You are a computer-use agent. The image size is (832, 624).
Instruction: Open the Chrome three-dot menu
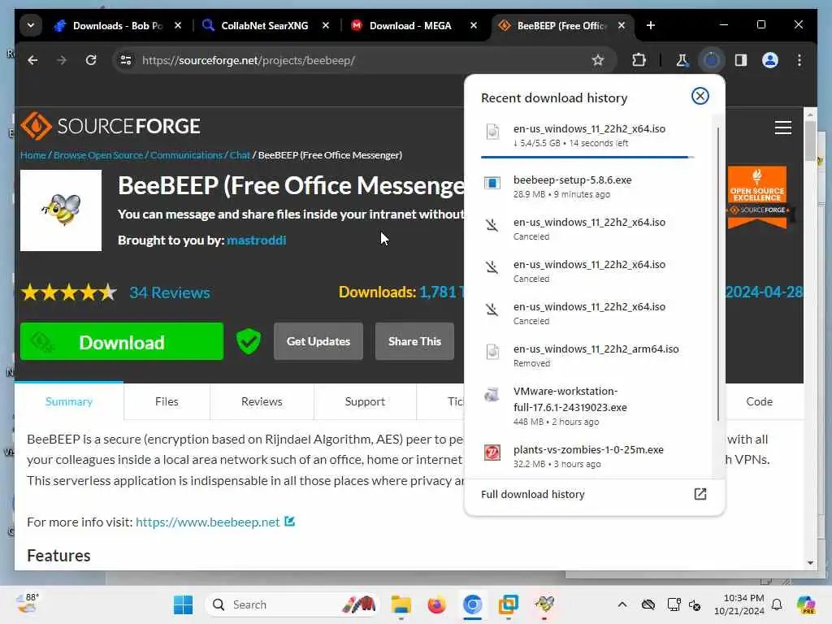tap(799, 60)
